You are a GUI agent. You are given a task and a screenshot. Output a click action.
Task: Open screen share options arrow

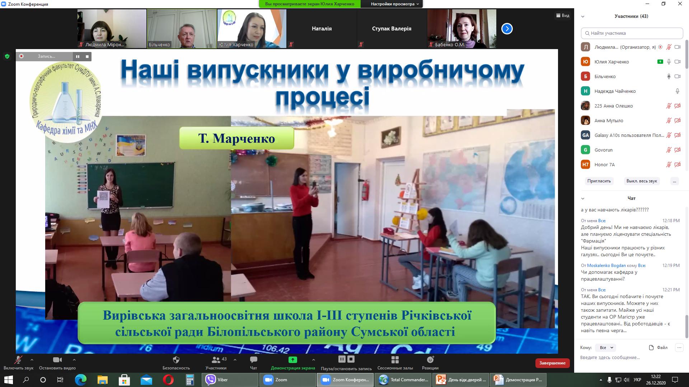point(314,359)
